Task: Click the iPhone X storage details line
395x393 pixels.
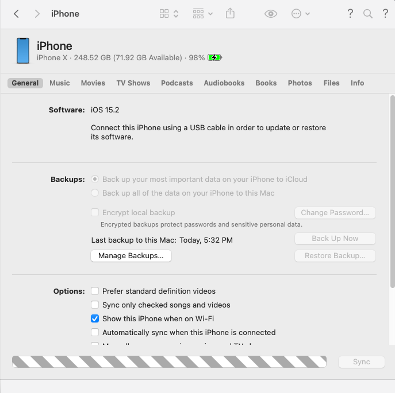Action: coord(121,58)
